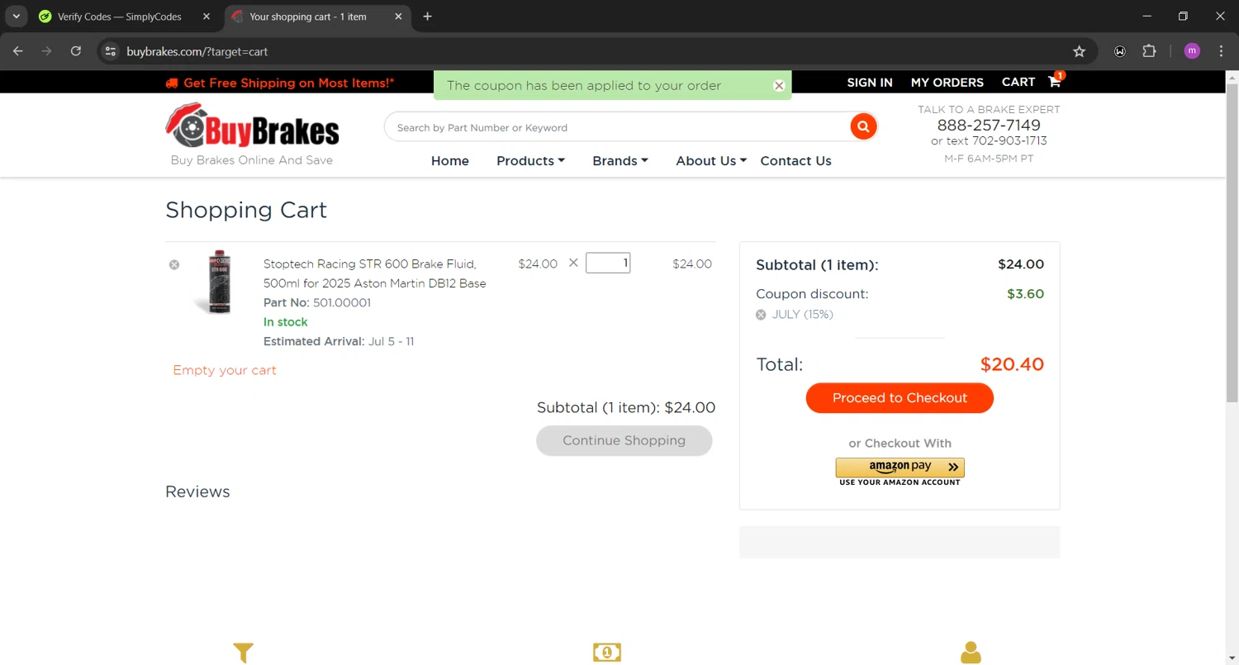Go back to previous page
Screen dimensions: 1239x665
pyautogui.click(x=18, y=51)
